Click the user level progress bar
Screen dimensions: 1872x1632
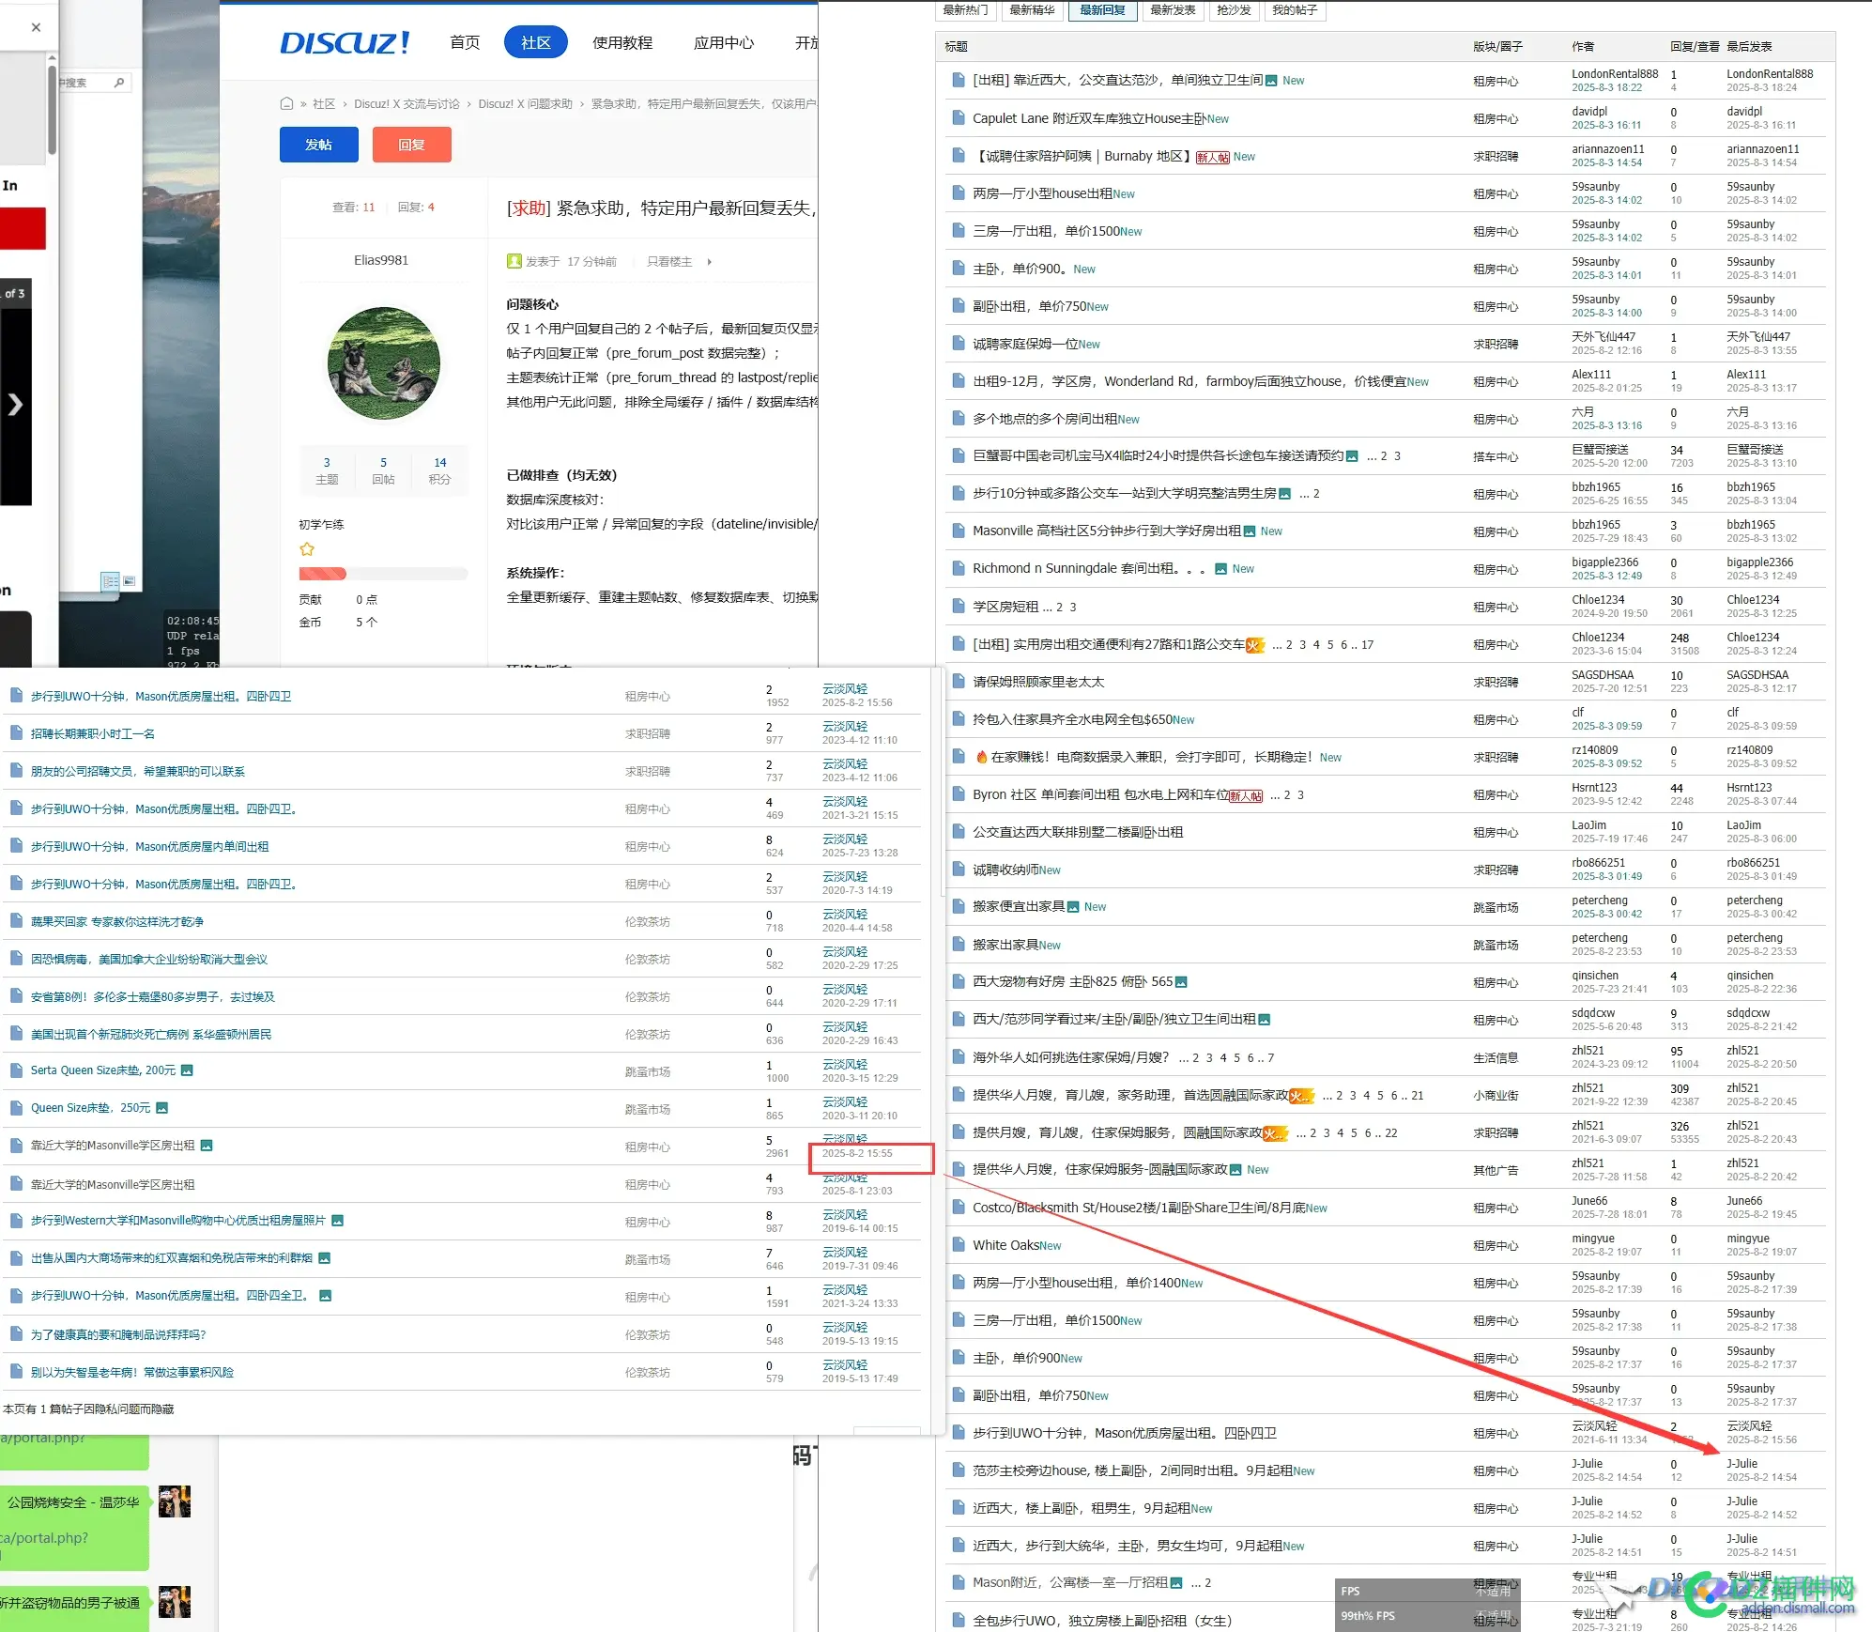[x=383, y=574]
